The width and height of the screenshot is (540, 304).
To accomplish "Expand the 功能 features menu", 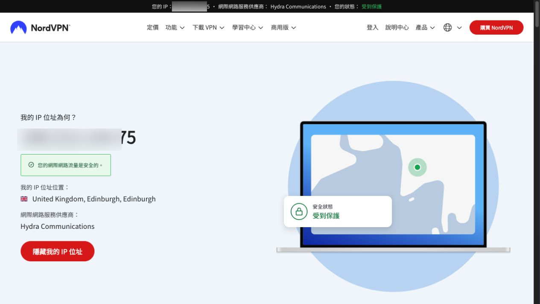I will coord(175,27).
